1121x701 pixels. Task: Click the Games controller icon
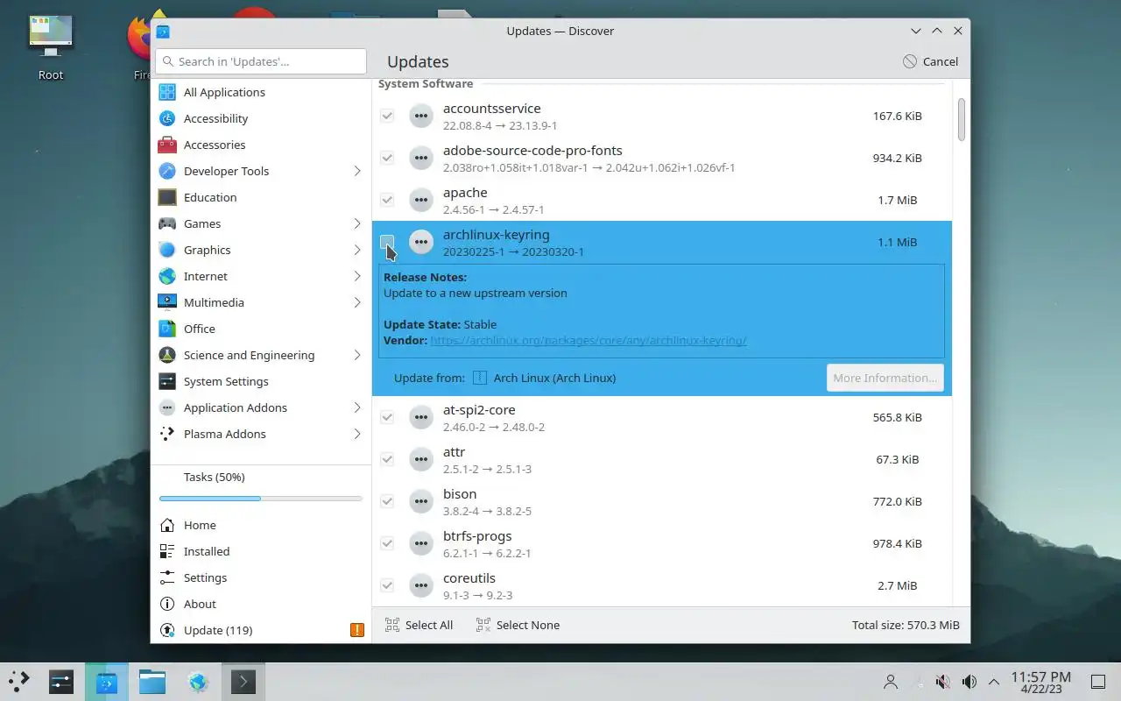[167, 223]
